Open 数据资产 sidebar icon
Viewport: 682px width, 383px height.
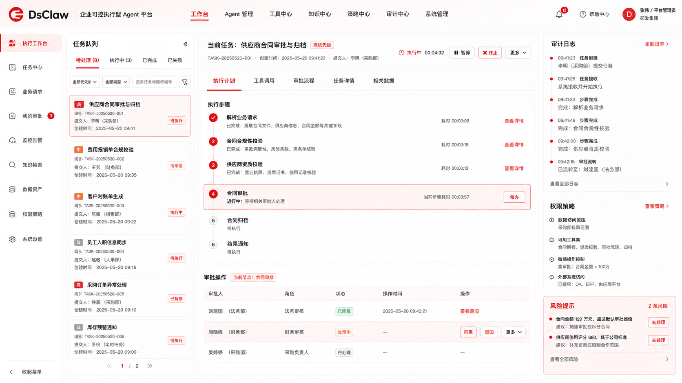[x=12, y=189]
